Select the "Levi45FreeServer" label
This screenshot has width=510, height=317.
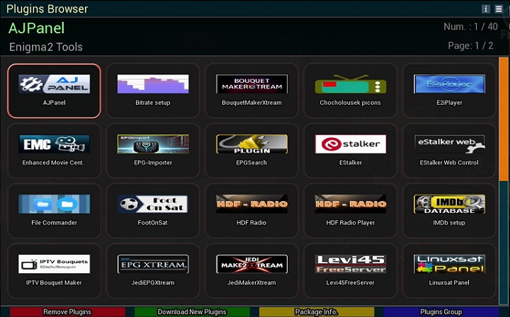[x=351, y=282]
